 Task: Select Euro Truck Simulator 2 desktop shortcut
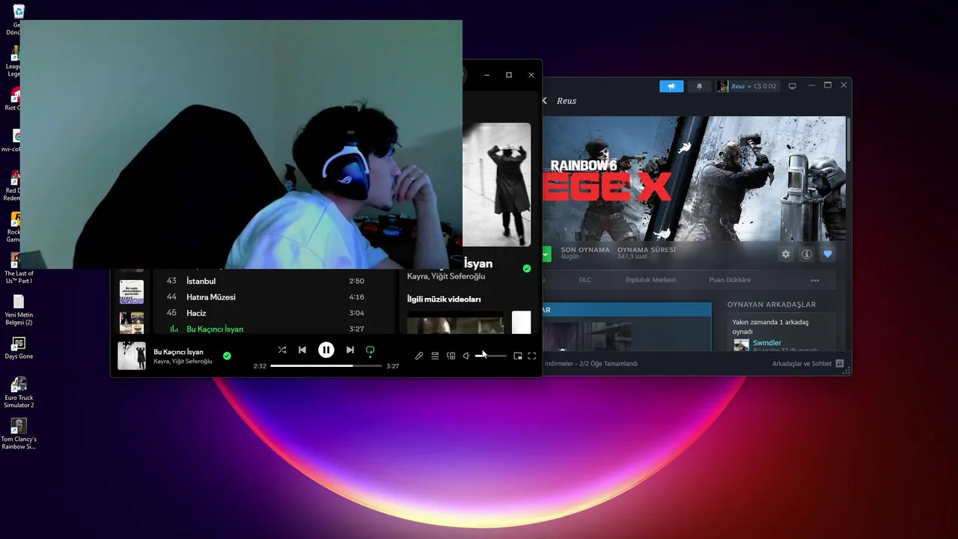coord(19,392)
